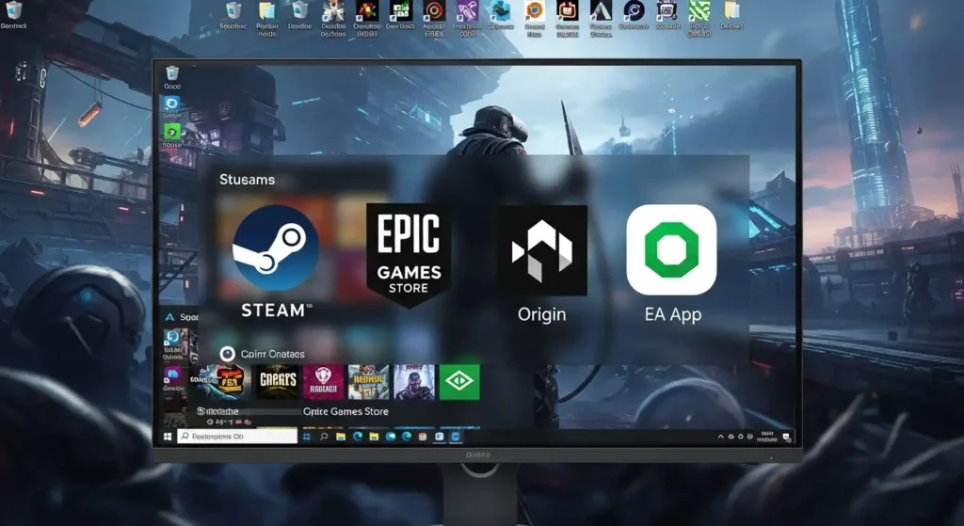Click the magnifier icon on the taskbar
The height and width of the screenshot is (526, 964).
324,437
